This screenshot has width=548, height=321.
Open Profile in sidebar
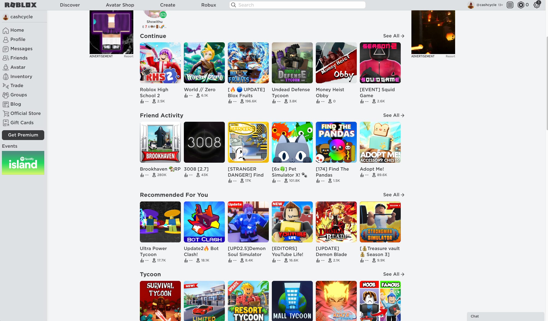[x=18, y=39]
